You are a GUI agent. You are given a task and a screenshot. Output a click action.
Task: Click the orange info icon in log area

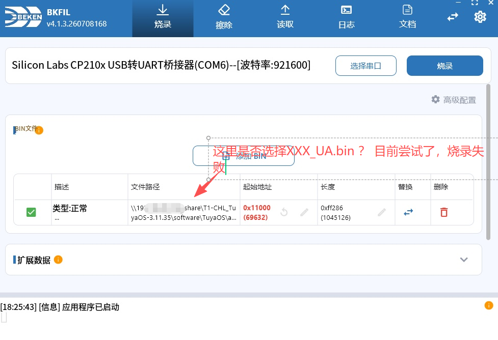pyautogui.click(x=488, y=305)
